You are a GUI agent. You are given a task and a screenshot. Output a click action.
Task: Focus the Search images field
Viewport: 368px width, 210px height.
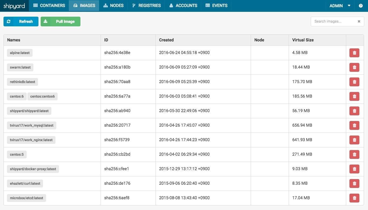pyautogui.click(x=334, y=22)
